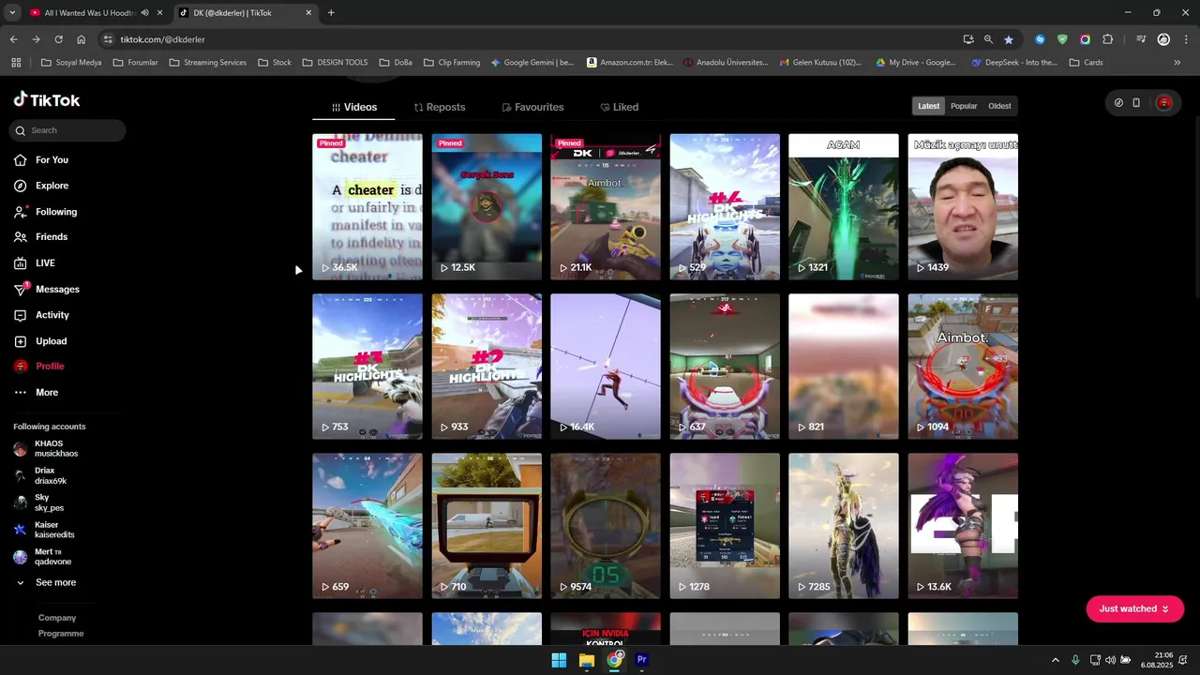Viewport: 1200px width, 675px height.
Task: Click the Company footer link
Action: 57,618
